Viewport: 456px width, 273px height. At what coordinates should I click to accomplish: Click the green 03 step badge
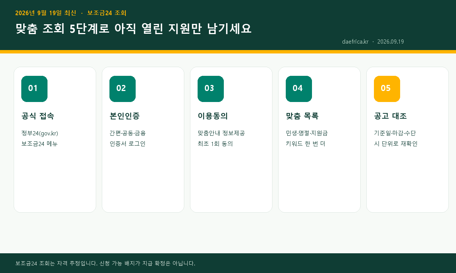[211, 89]
